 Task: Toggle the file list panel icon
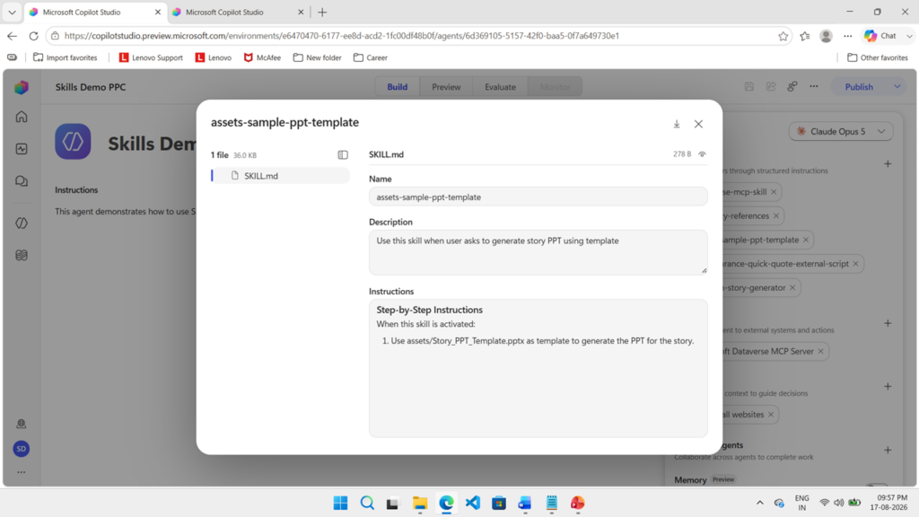pos(343,154)
